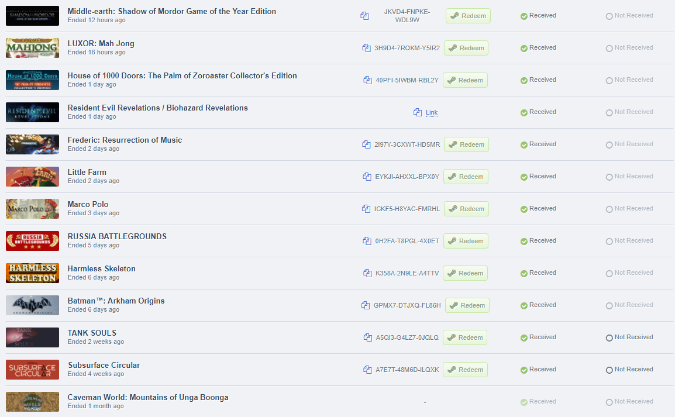Select Received for Caveman World
The width and height of the screenshot is (675, 417).
538,402
